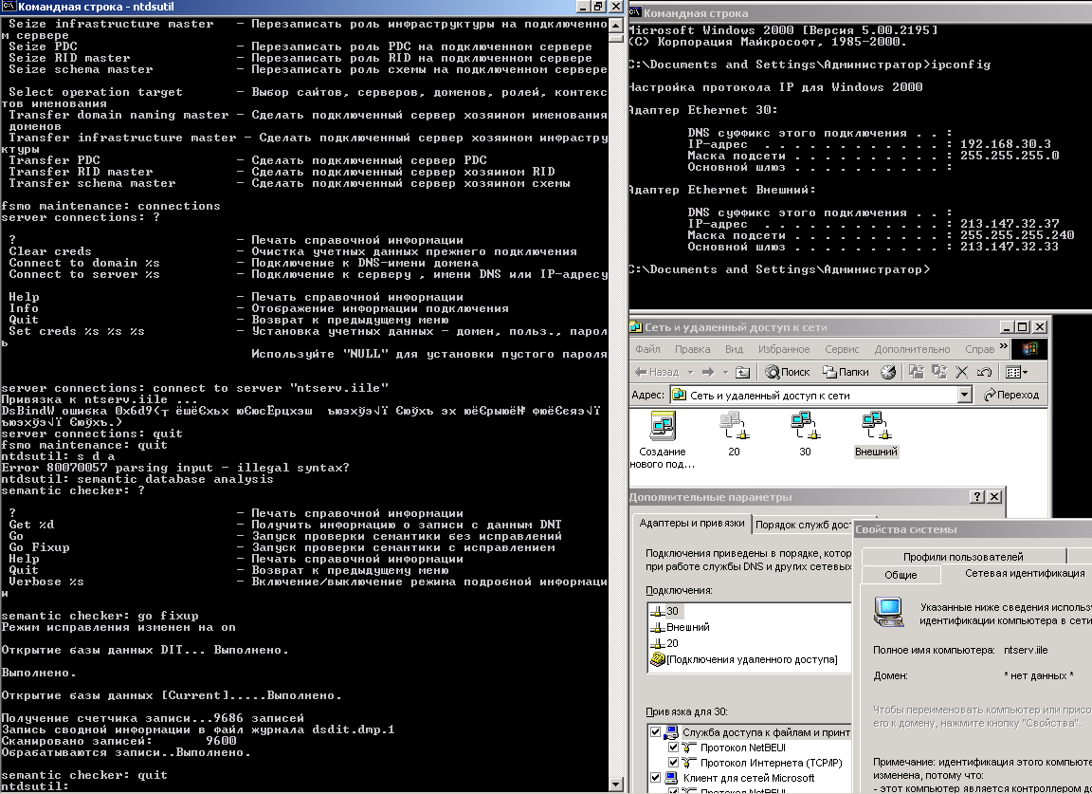
Task: Open the History clock icon
Action: (x=888, y=372)
